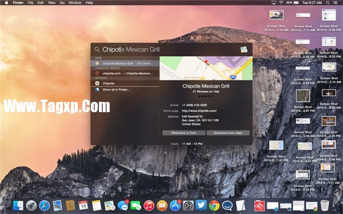Open Notes yellow pad in dock
The image size is (343, 214).
pyautogui.click(x=97, y=205)
